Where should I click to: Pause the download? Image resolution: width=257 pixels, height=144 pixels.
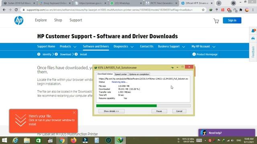coord(159,111)
